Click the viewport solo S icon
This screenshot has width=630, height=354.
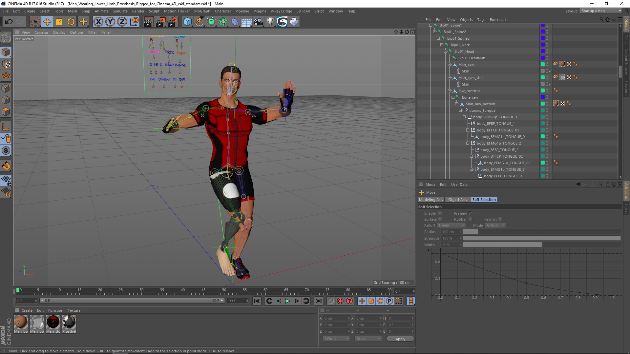point(6,150)
